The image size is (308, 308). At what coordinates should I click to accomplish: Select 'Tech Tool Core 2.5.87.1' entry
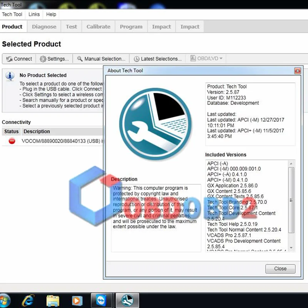point(233,208)
